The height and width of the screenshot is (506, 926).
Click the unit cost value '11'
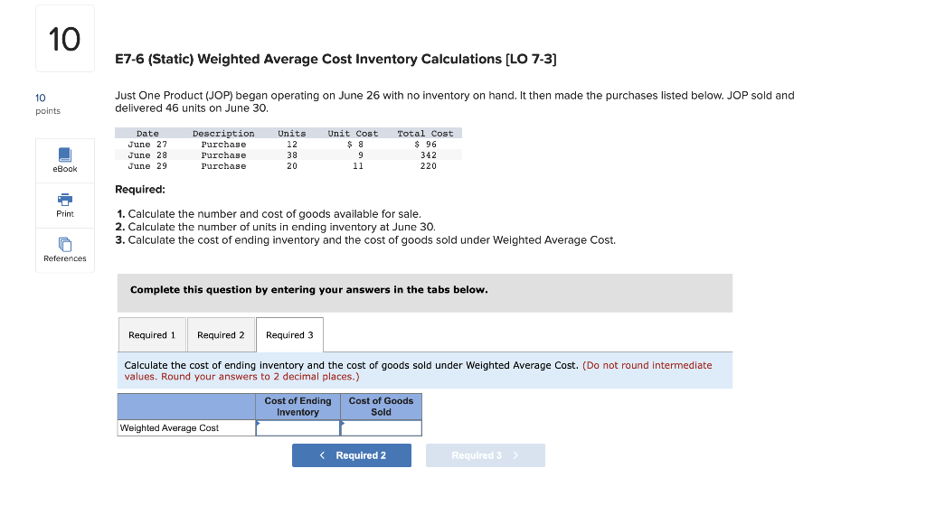[358, 166]
